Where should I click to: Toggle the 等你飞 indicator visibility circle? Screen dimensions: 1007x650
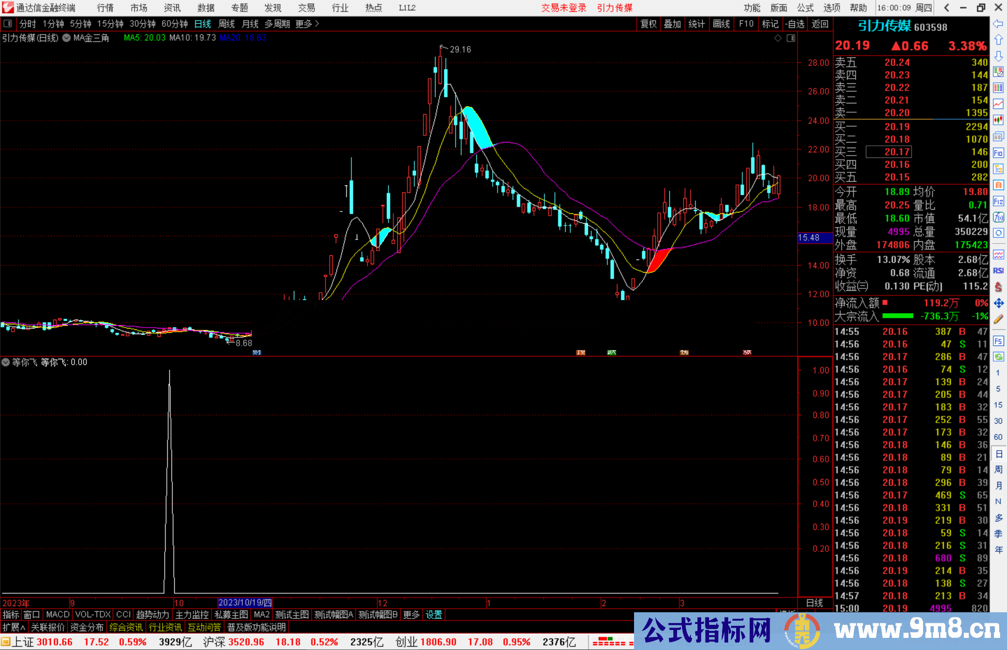6,362
